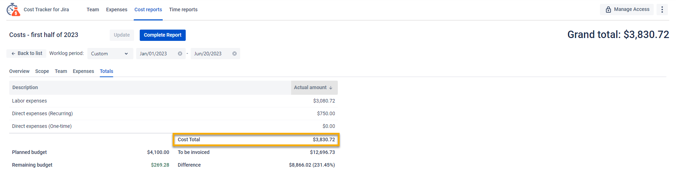The height and width of the screenshot is (186, 676).
Task: Switch to the report's Expenses tab
Action: 83,71
